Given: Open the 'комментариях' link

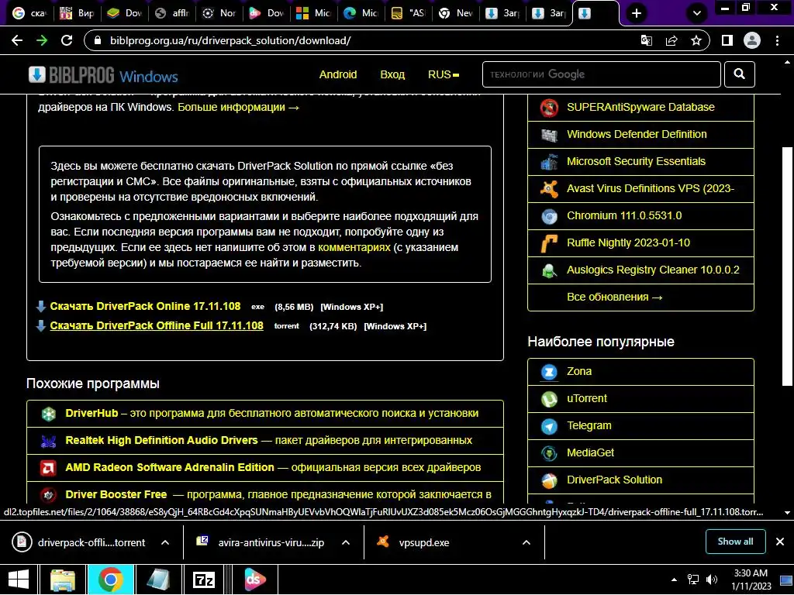Looking at the screenshot, I should [x=354, y=247].
